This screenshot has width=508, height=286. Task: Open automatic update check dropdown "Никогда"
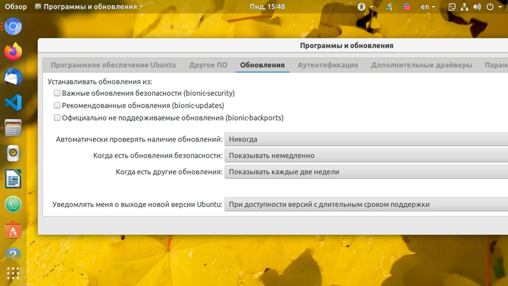tap(366, 139)
